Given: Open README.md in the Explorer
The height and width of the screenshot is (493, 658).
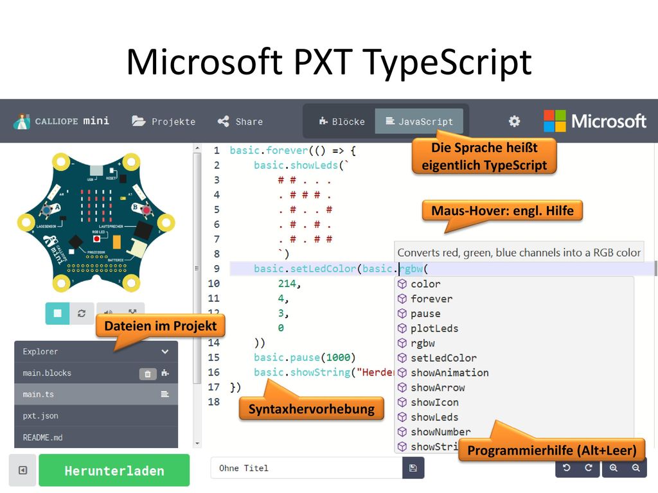Looking at the screenshot, I should coord(96,437).
